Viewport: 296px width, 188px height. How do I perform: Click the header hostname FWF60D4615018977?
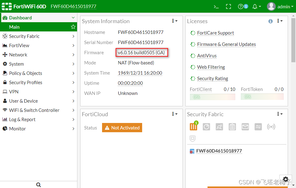[x=73, y=6]
